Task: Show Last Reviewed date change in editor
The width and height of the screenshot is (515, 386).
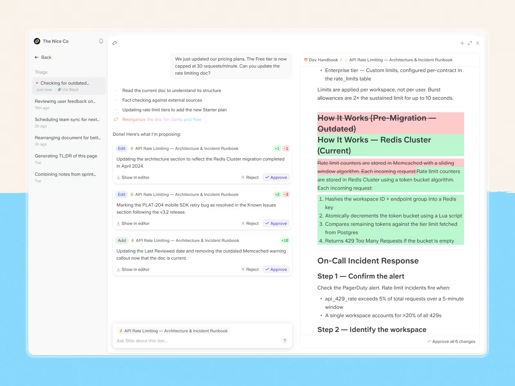Action: pyautogui.click(x=133, y=269)
